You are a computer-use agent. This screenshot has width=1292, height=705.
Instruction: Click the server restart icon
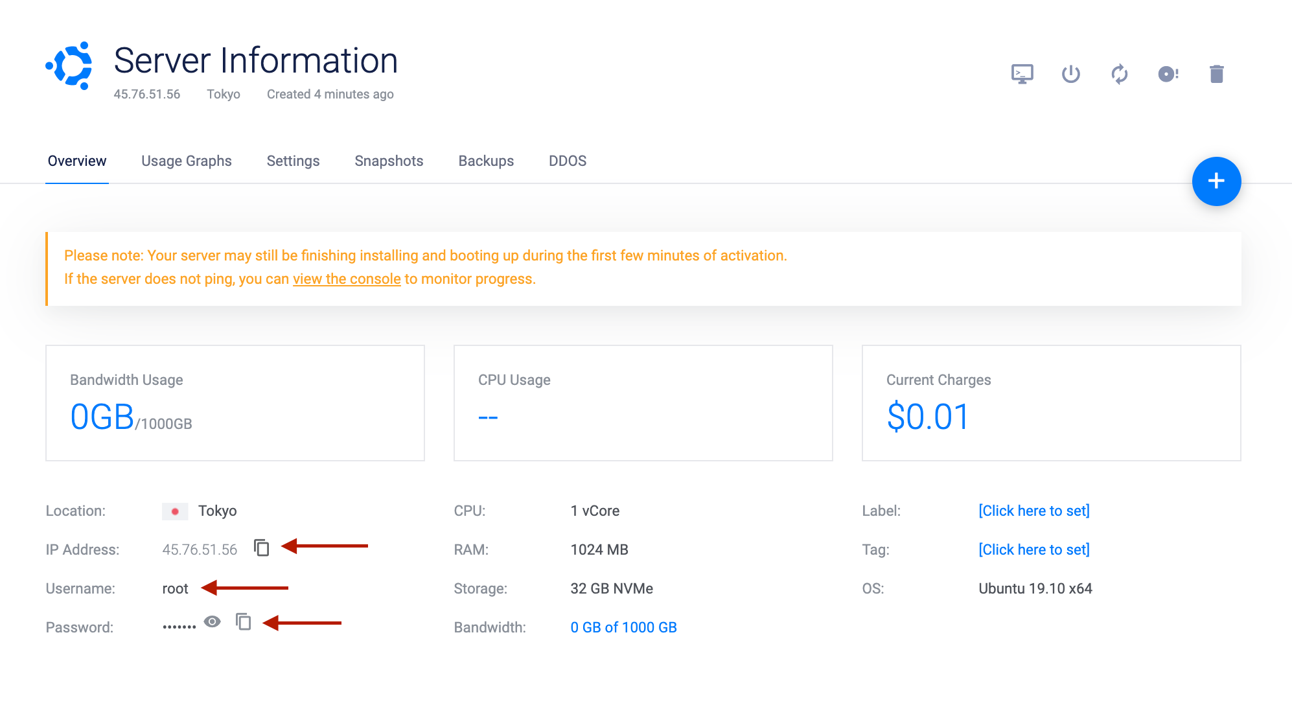(x=1119, y=74)
